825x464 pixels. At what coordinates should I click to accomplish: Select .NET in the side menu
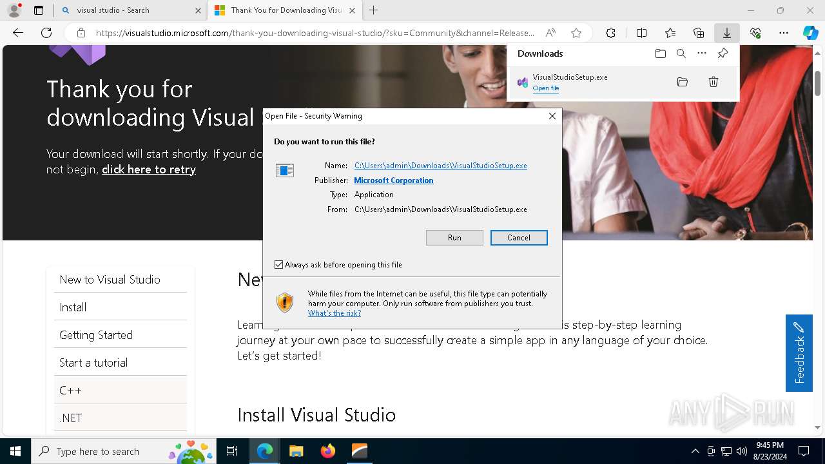[121, 418]
